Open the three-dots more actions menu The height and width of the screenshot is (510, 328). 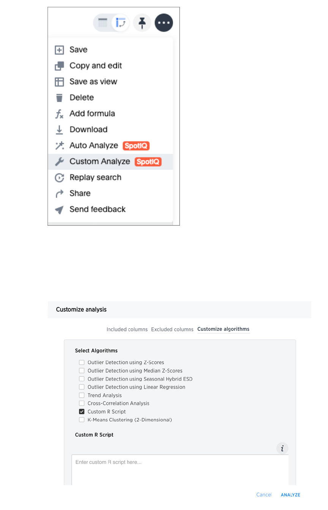[164, 23]
